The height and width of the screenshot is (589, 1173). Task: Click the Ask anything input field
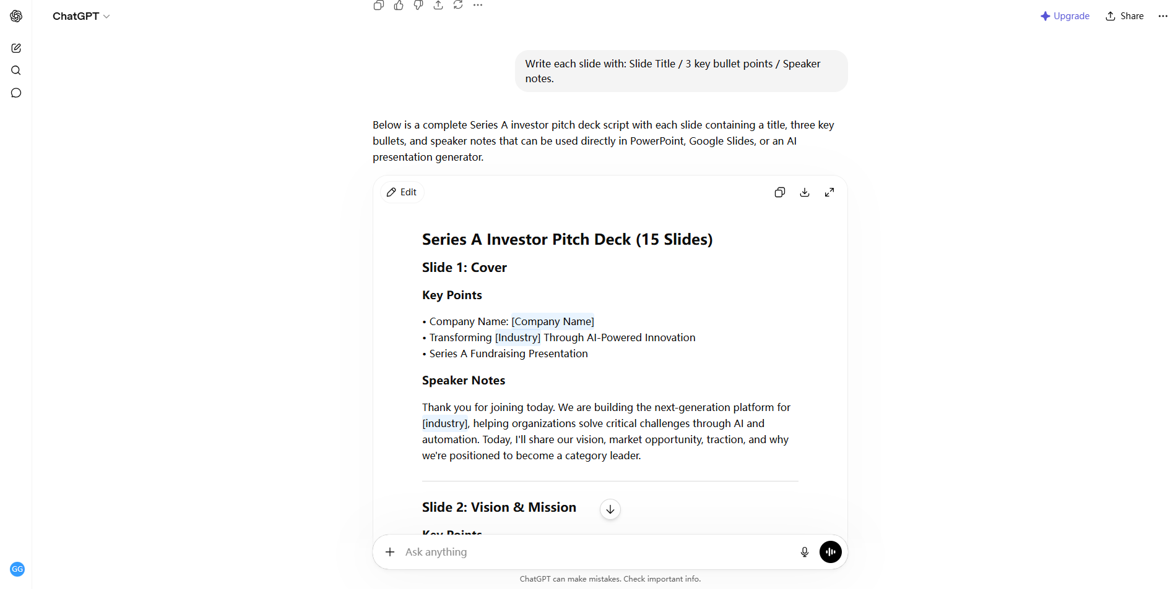pyautogui.click(x=597, y=552)
